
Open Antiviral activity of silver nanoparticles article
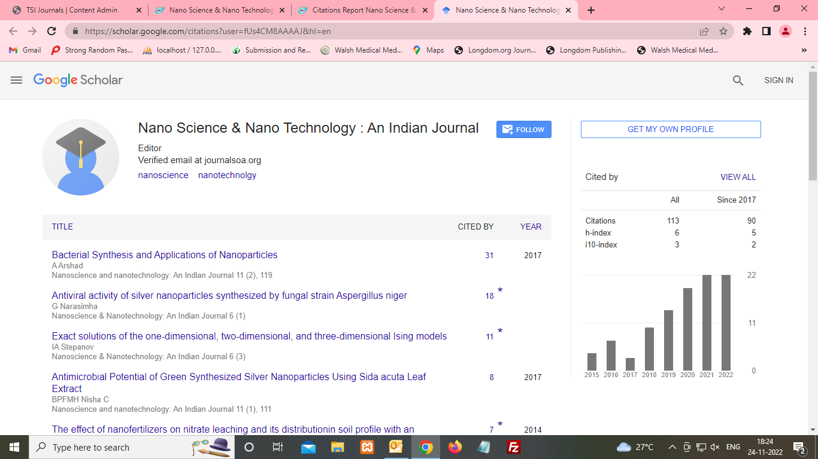229,295
